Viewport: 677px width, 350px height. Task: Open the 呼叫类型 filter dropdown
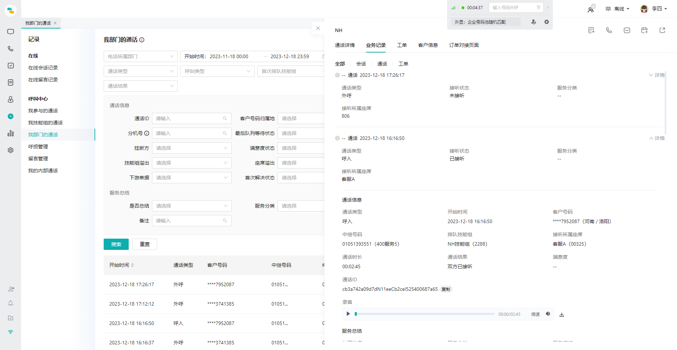click(218, 71)
